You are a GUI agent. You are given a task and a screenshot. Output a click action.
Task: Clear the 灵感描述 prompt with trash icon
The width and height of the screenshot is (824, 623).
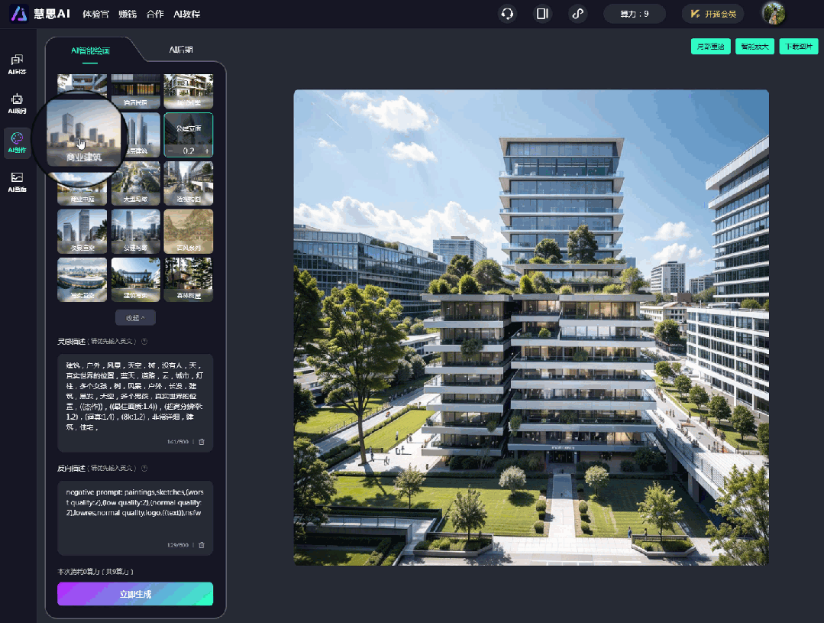coord(202,442)
